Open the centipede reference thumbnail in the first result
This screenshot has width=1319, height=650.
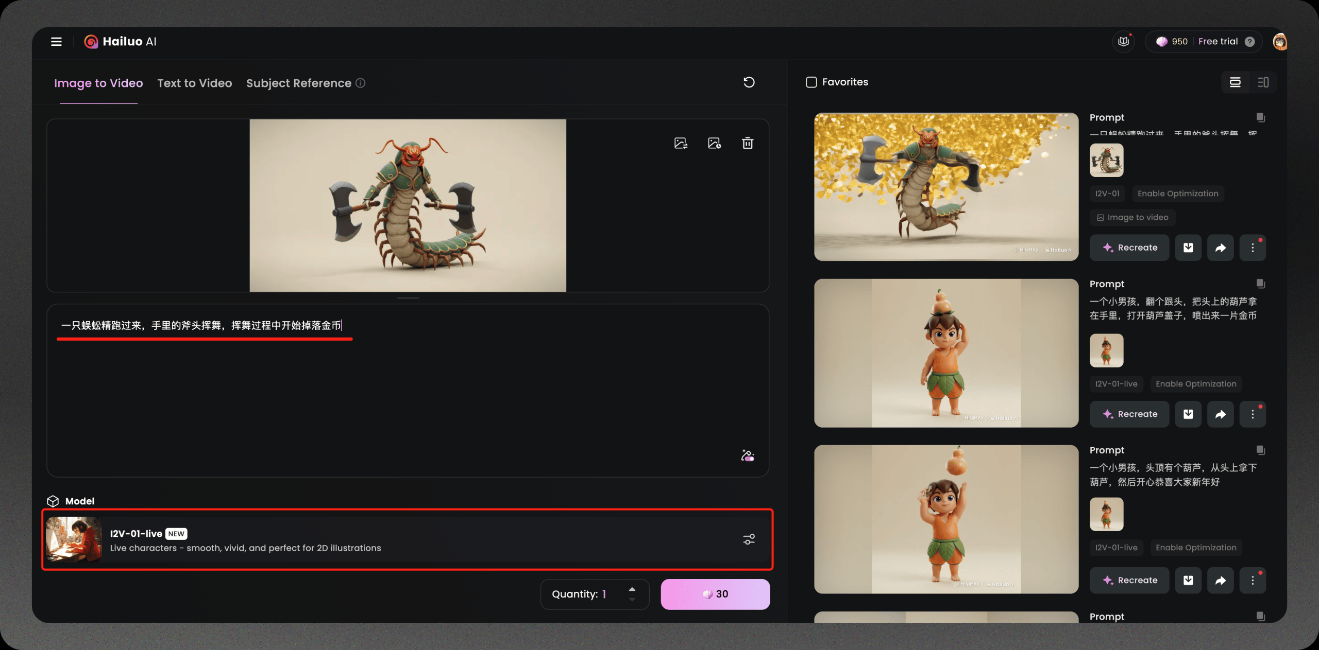click(x=1106, y=160)
